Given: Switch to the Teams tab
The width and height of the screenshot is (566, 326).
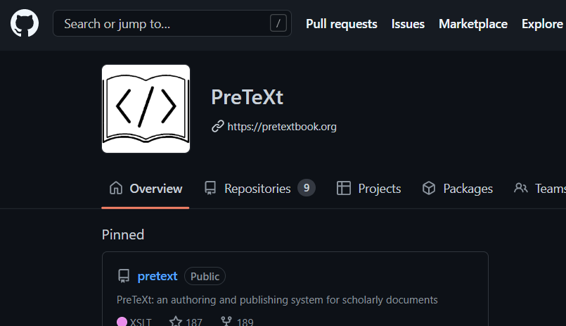Looking at the screenshot, I should (540, 189).
